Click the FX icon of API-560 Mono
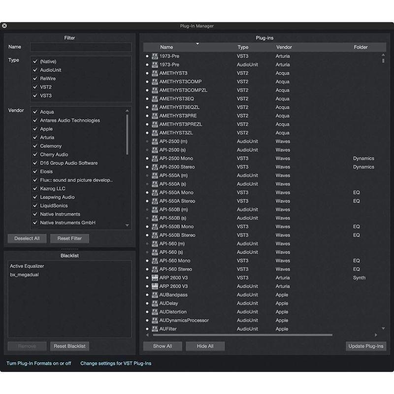 tap(155, 261)
